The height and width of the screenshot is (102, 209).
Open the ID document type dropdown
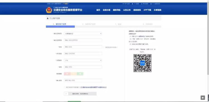[x=83, y=34]
